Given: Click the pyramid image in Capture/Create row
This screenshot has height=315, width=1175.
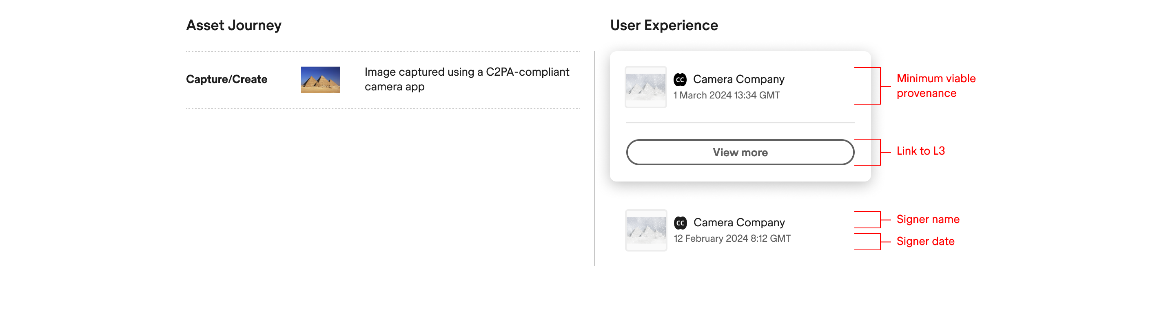Looking at the screenshot, I should (x=321, y=79).
